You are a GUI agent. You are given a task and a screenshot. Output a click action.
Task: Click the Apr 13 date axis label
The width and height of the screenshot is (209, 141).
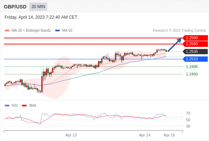tap(71, 135)
